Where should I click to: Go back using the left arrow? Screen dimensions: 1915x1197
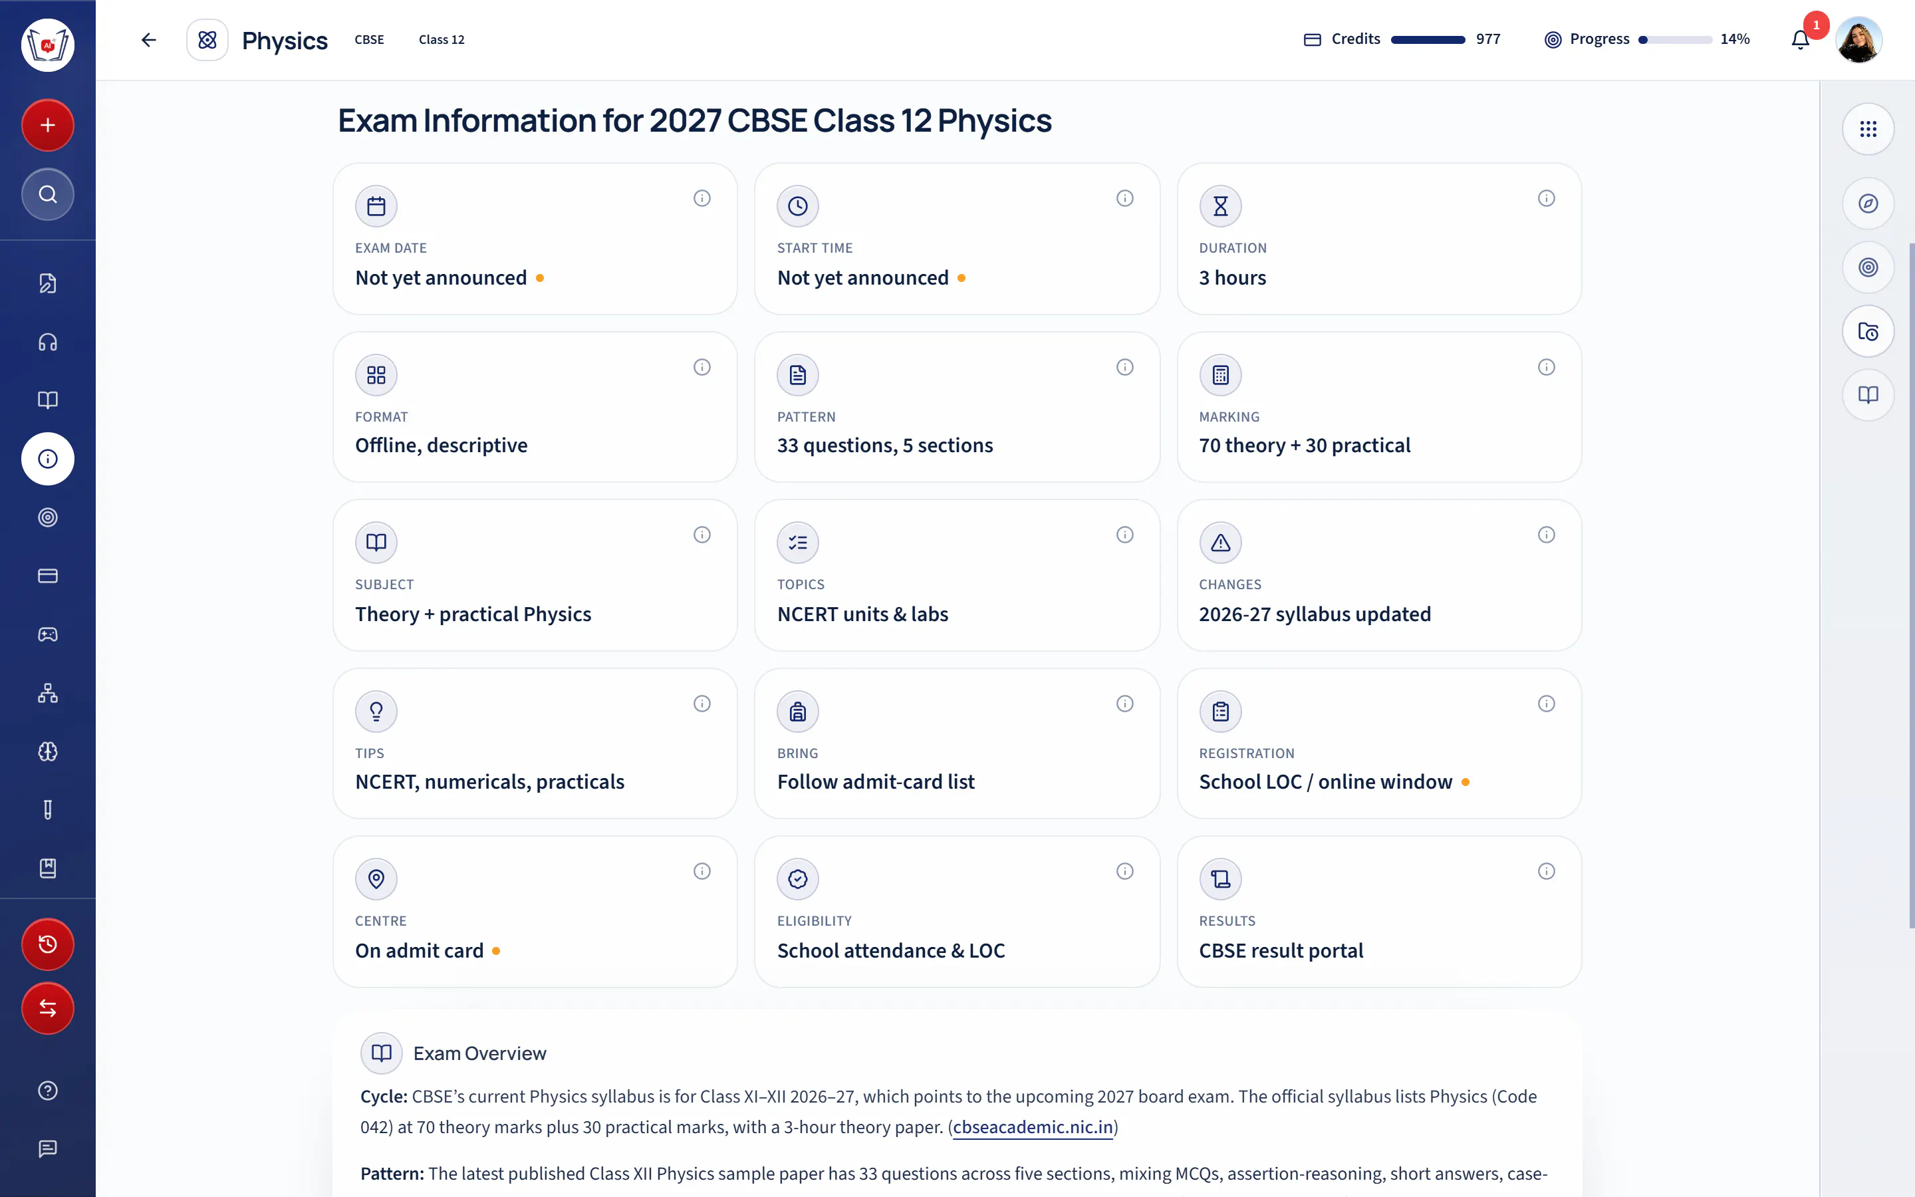(x=149, y=40)
